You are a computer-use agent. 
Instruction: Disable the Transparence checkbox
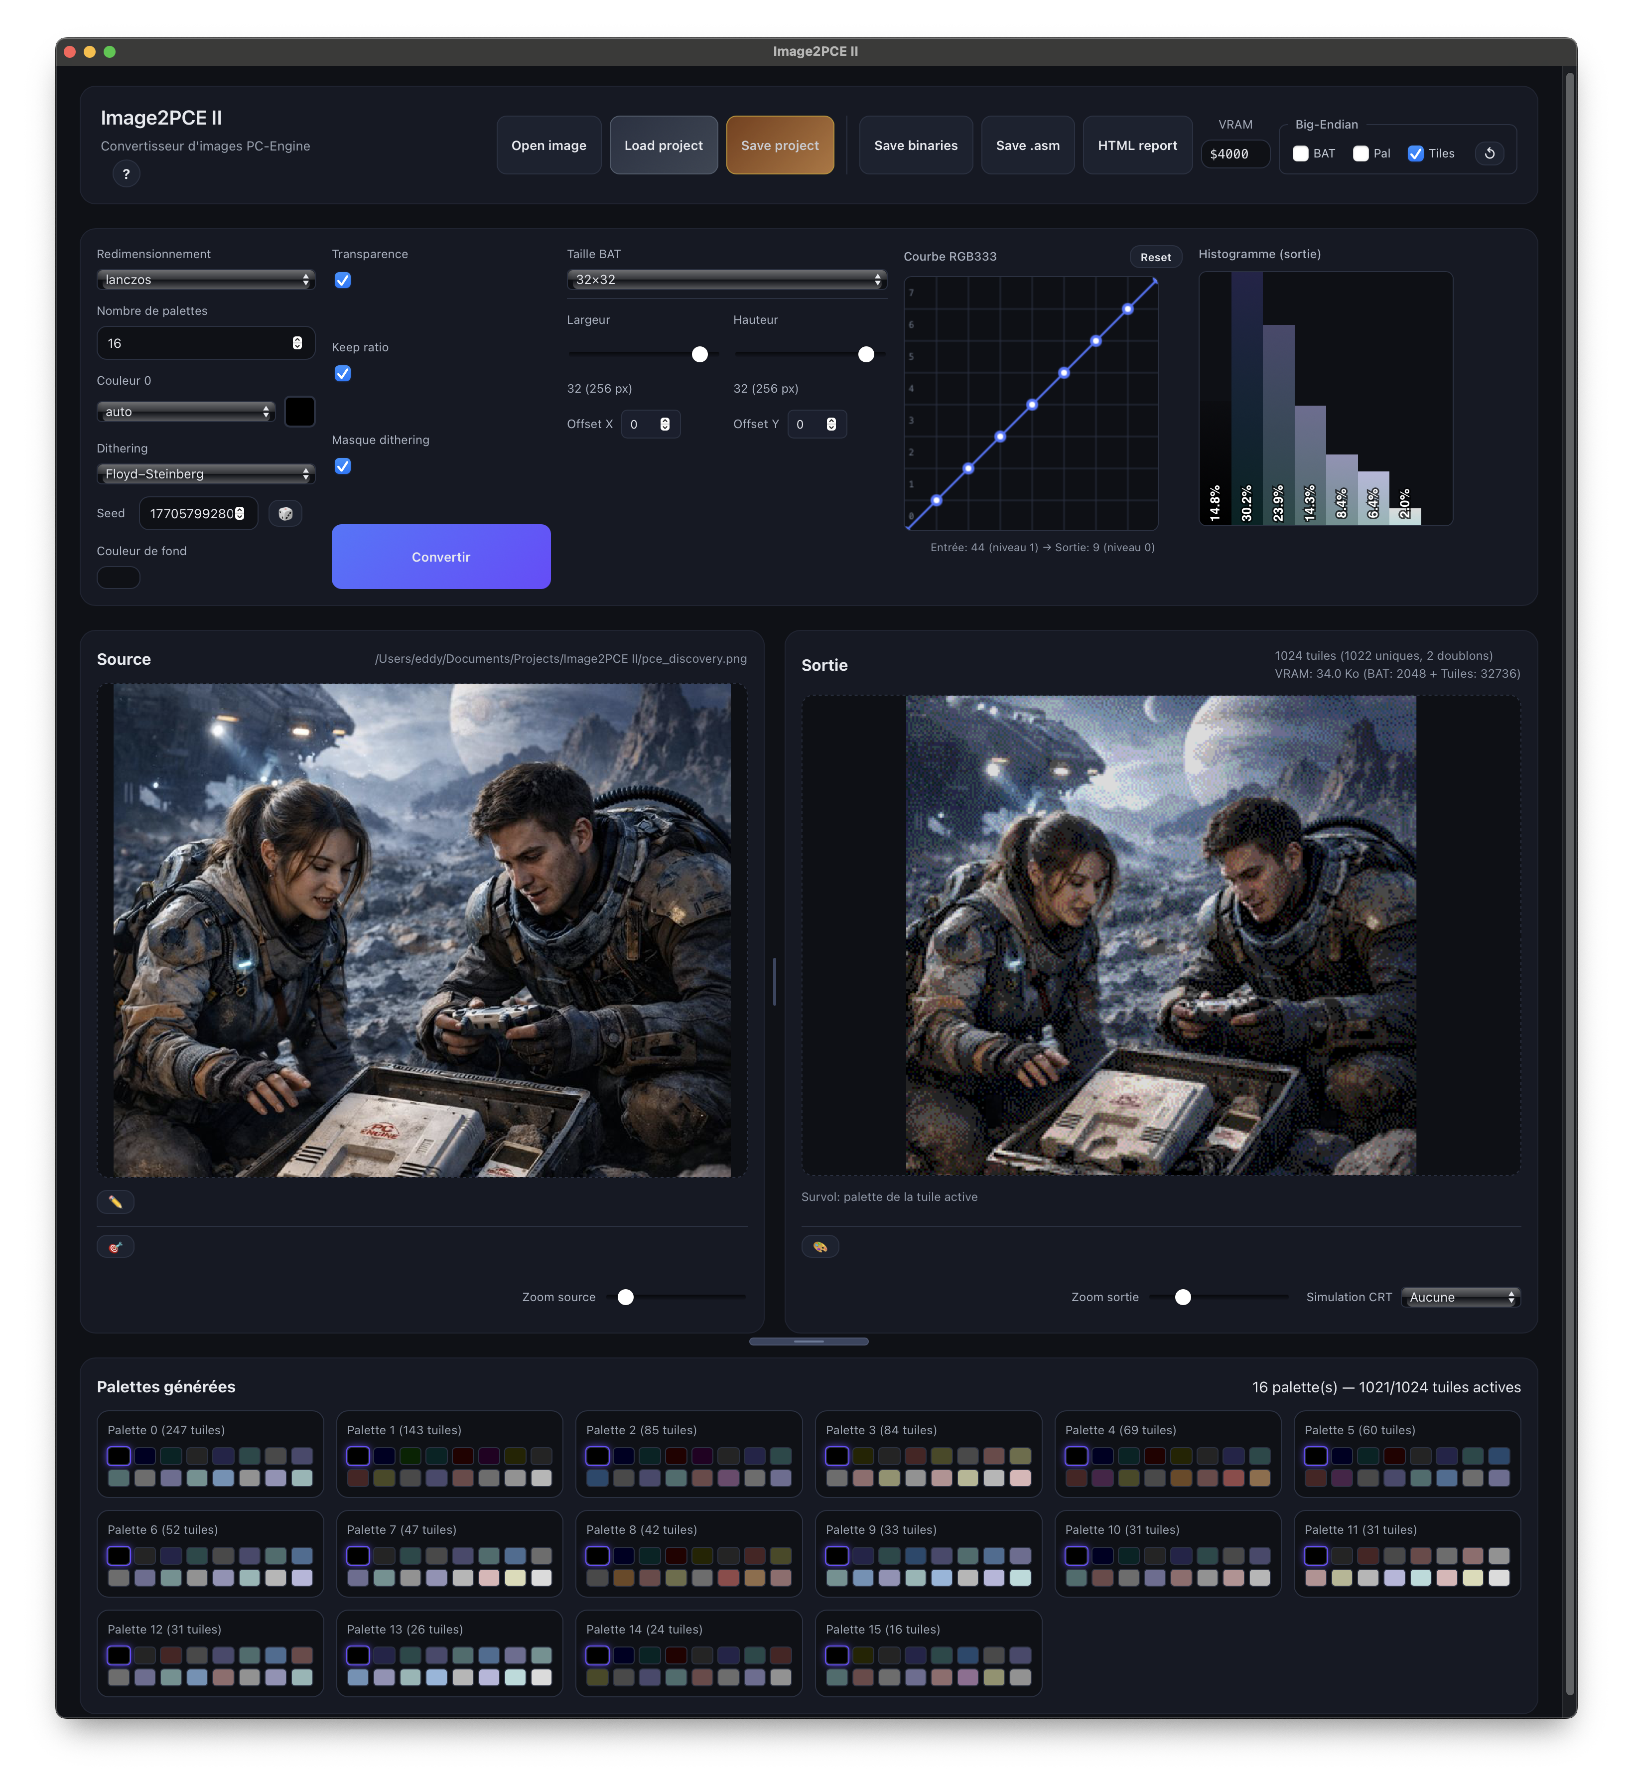pos(343,281)
